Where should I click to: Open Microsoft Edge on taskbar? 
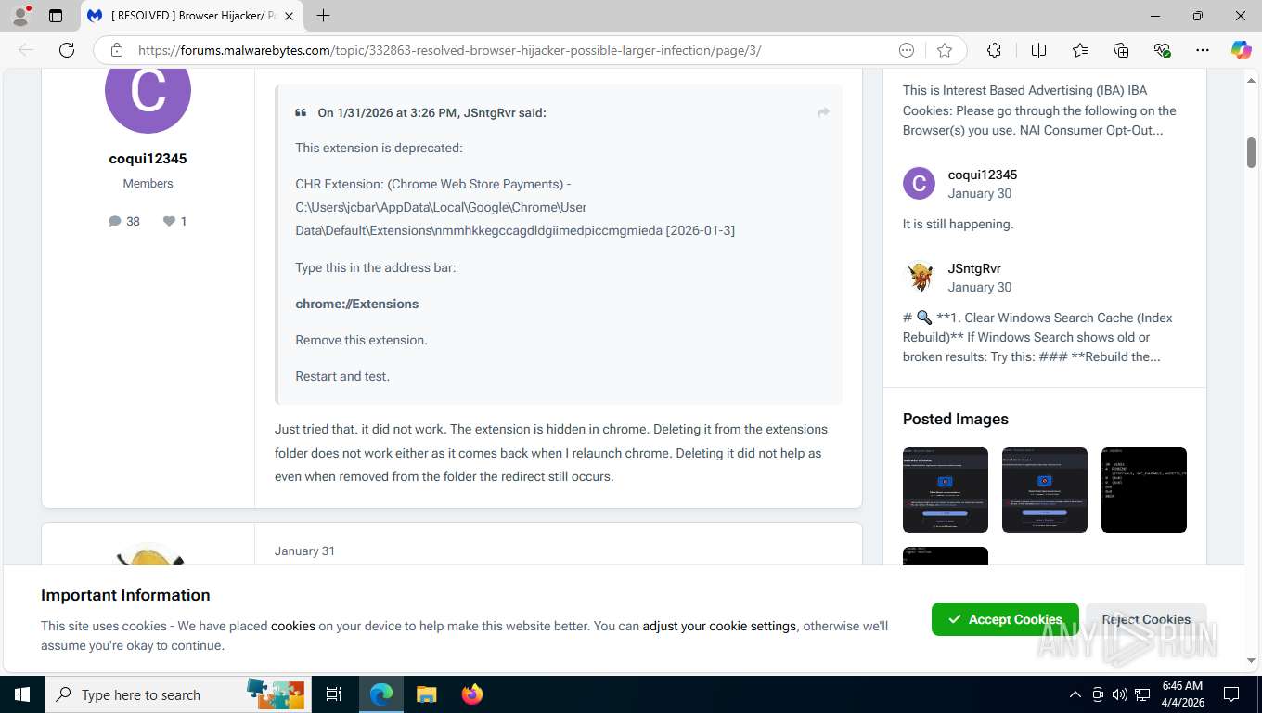click(x=381, y=694)
